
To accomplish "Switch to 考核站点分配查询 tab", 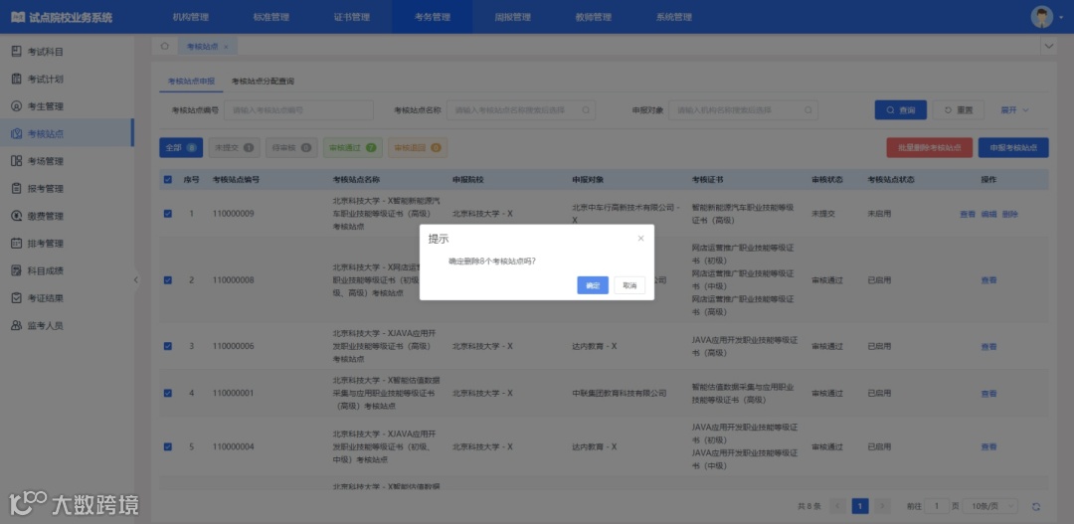I will 263,81.
